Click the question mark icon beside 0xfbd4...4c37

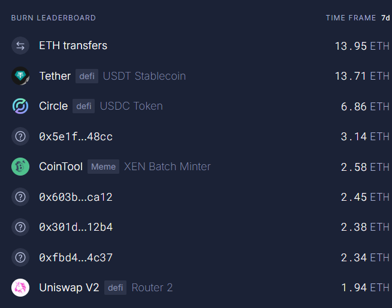click(20, 258)
